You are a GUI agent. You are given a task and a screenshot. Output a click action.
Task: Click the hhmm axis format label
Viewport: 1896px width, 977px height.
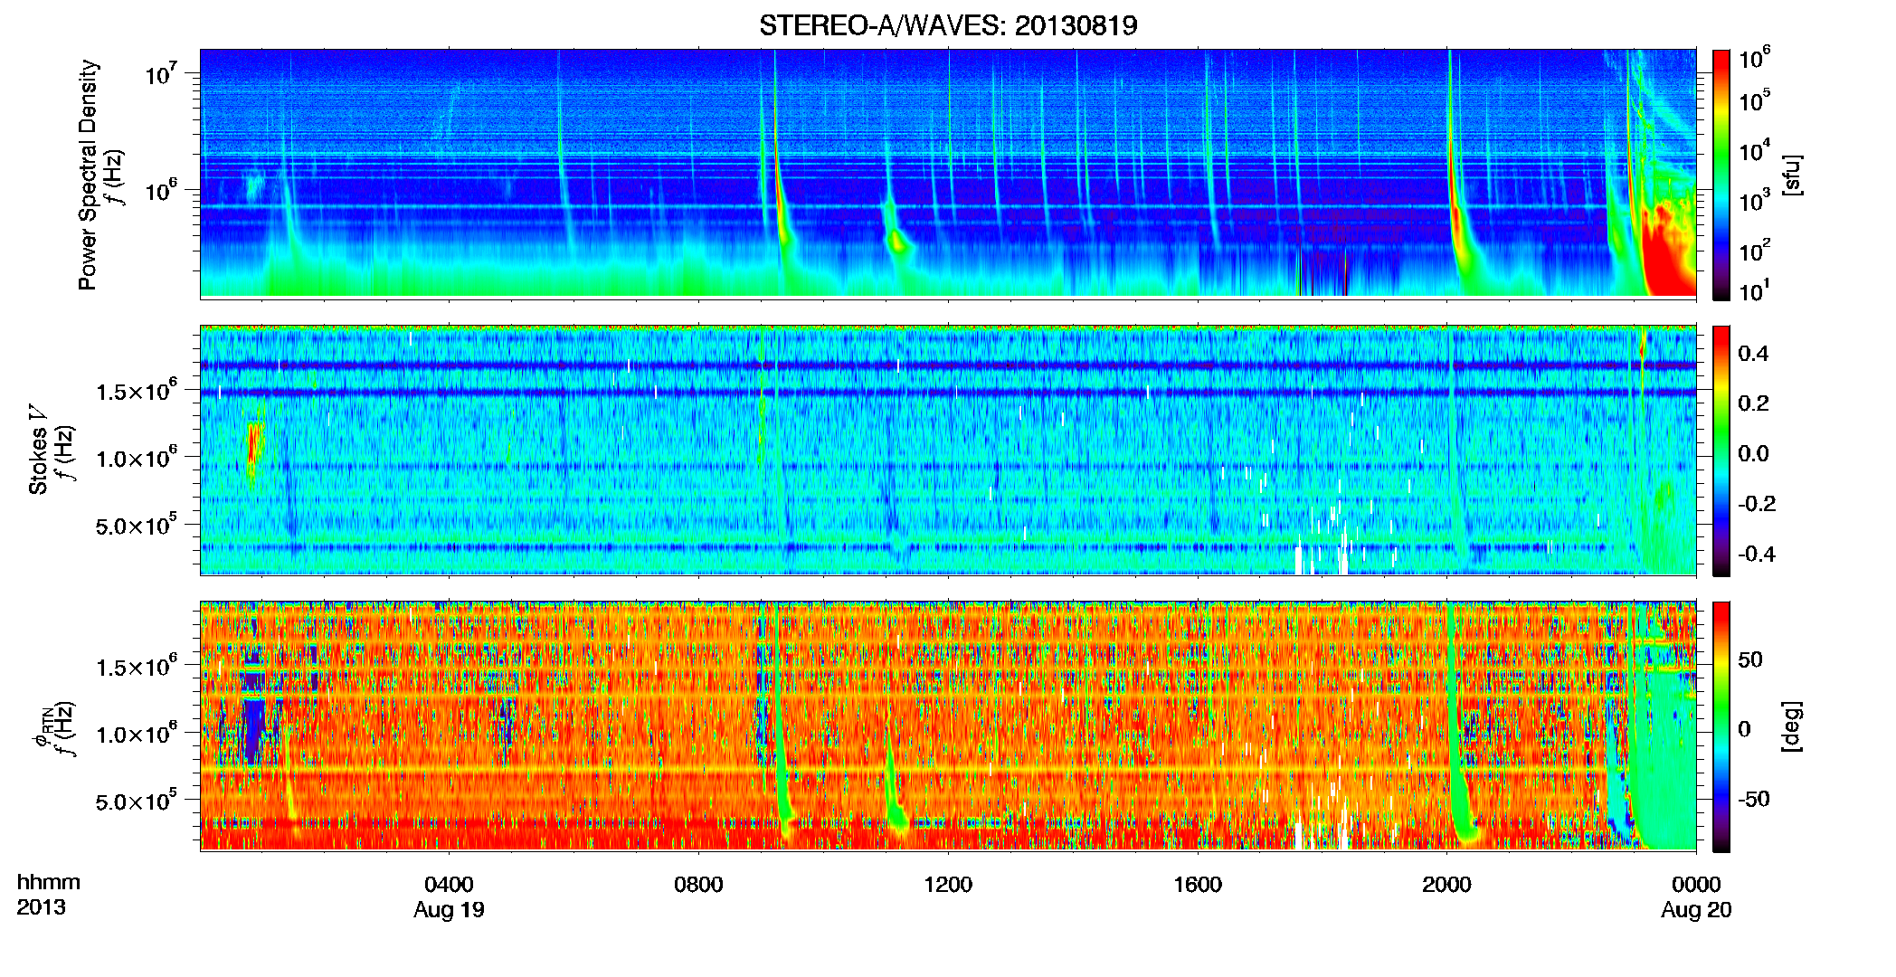[49, 882]
